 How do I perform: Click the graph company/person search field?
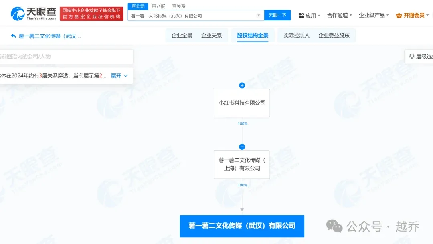click(x=66, y=56)
